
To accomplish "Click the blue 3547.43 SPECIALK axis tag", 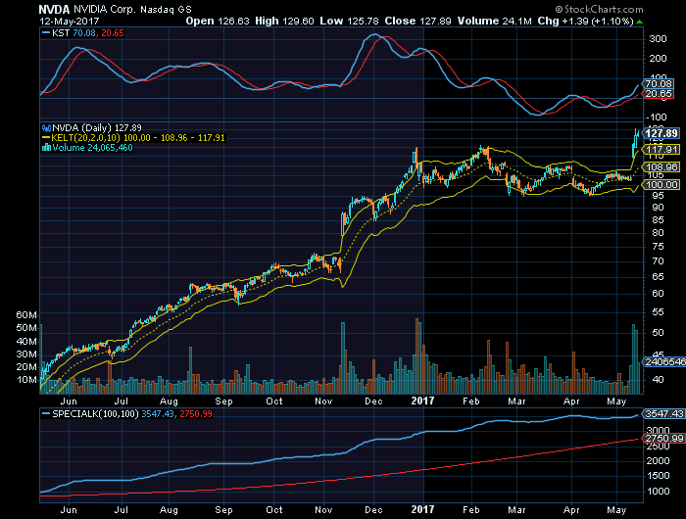I will point(663,413).
